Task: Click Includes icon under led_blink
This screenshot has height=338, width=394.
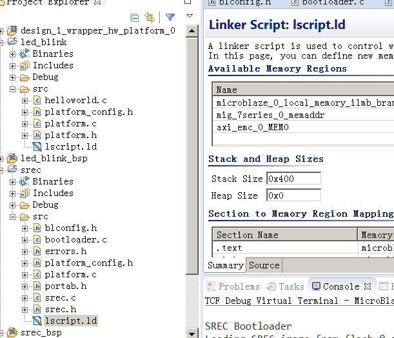Action: 25,66
